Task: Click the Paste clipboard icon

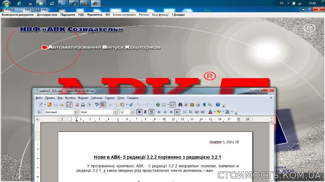Action: (122, 105)
